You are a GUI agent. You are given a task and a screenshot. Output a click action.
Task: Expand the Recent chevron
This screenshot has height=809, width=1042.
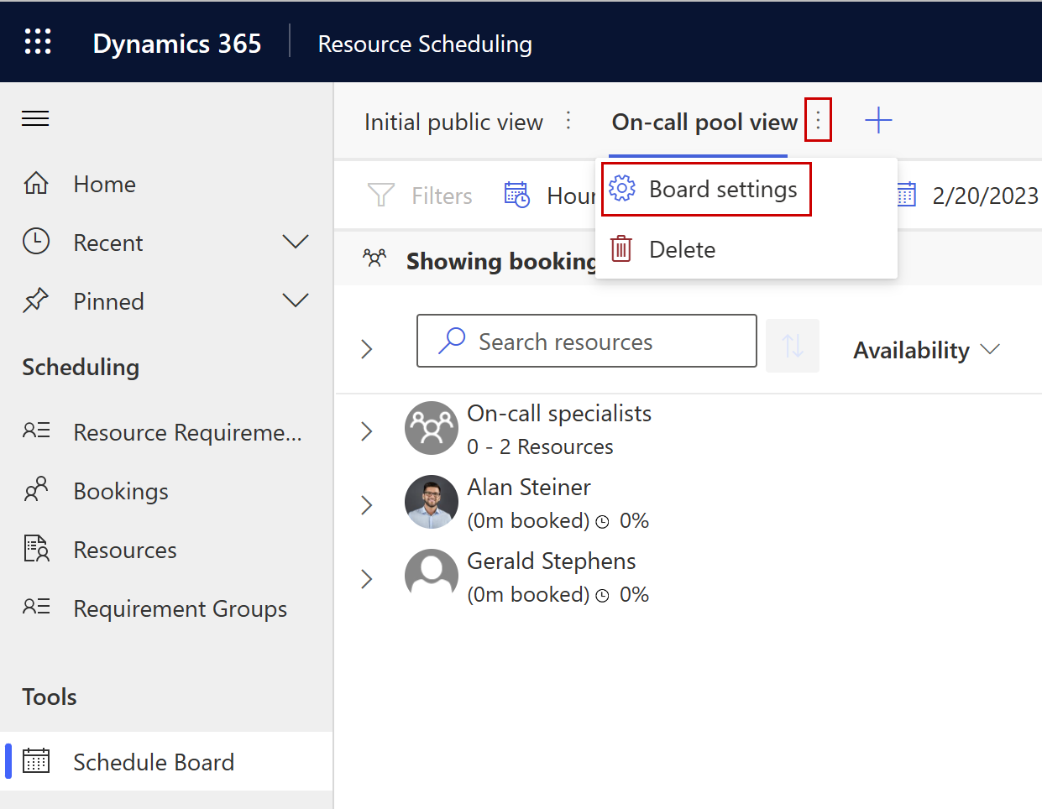pyautogui.click(x=296, y=242)
